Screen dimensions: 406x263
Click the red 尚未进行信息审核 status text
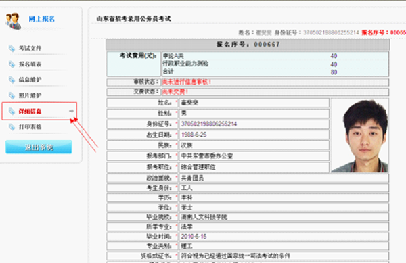pyautogui.click(x=187, y=82)
